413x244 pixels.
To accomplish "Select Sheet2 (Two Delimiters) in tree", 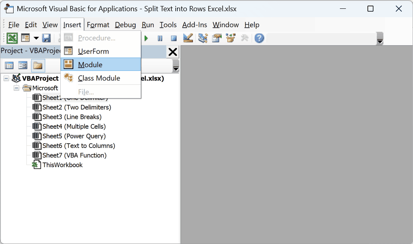I will point(77,107).
